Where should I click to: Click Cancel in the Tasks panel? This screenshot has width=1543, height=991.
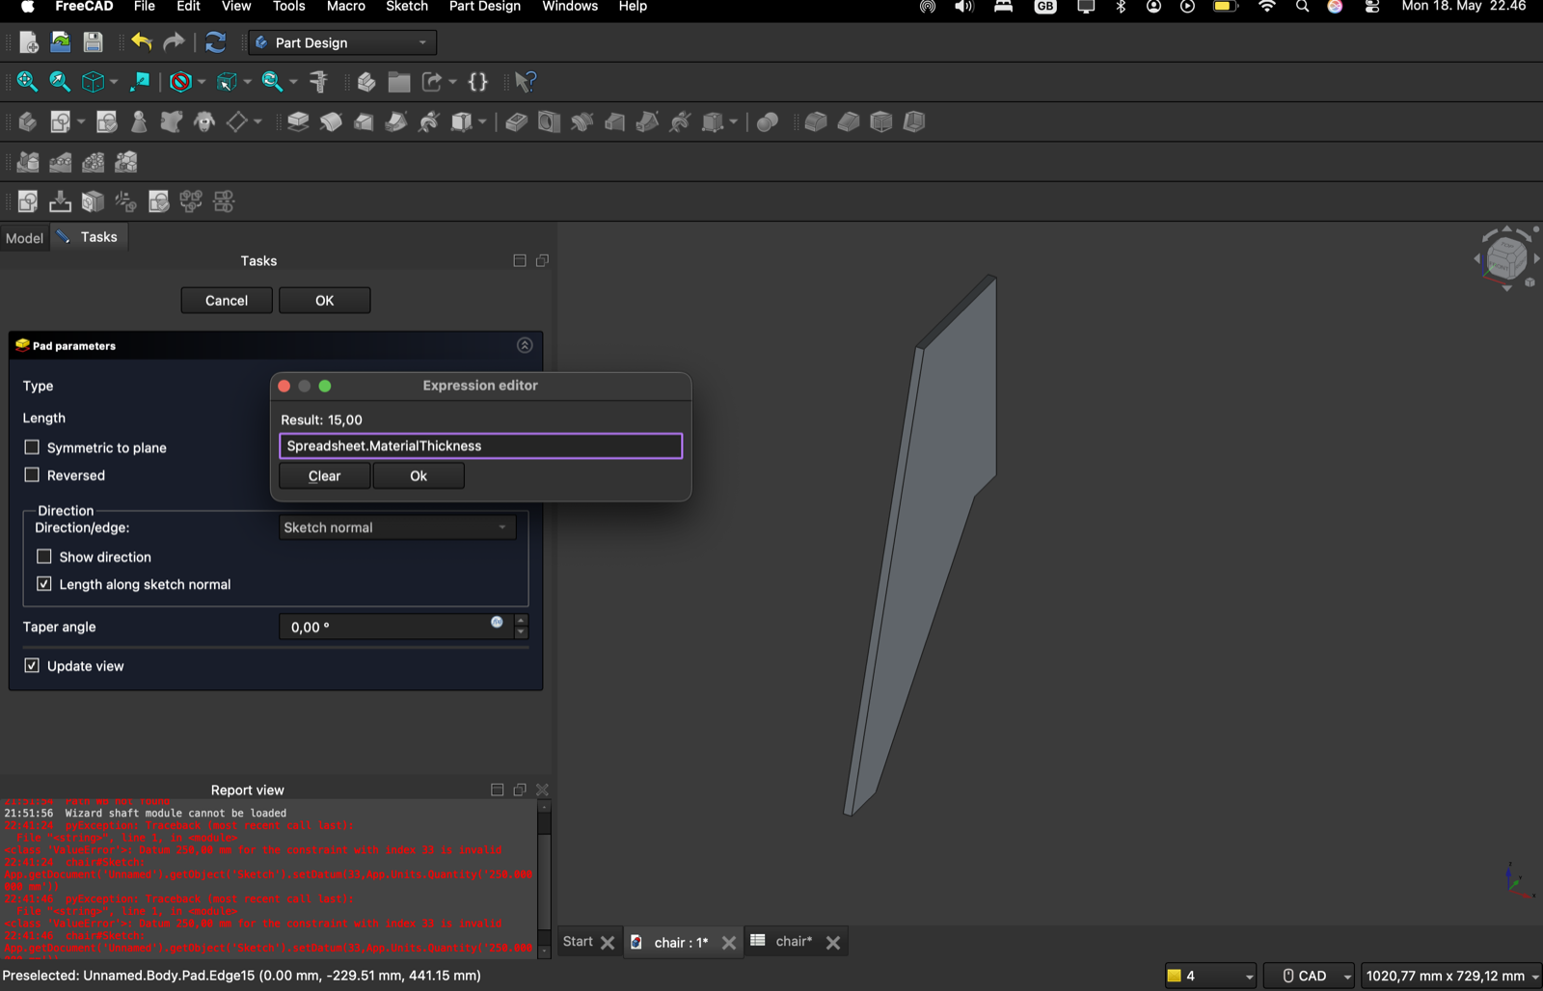tap(227, 301)
